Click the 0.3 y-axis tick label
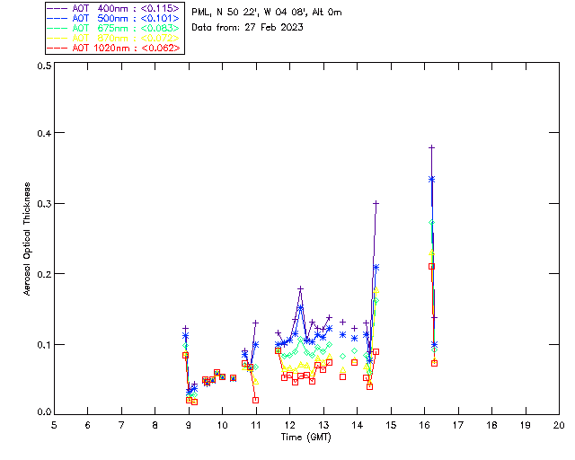 [x=44, y=204]
